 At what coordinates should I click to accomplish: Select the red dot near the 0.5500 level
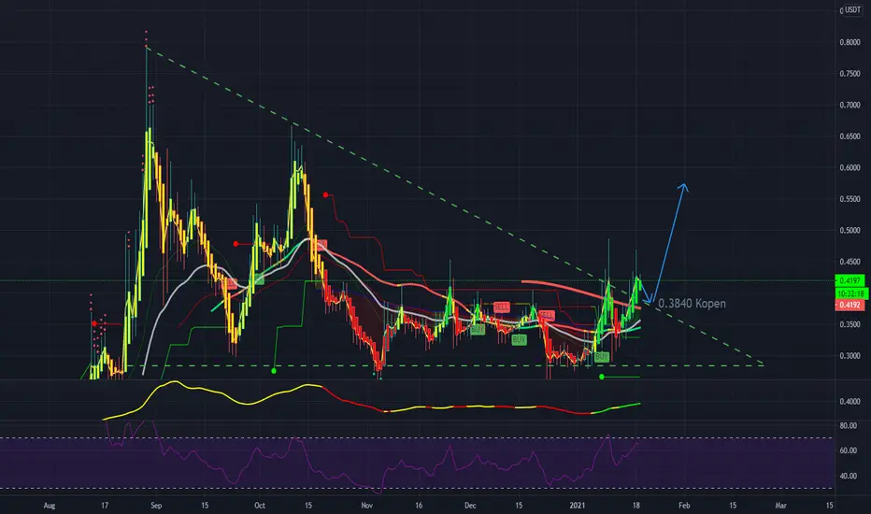coord(325,194)
